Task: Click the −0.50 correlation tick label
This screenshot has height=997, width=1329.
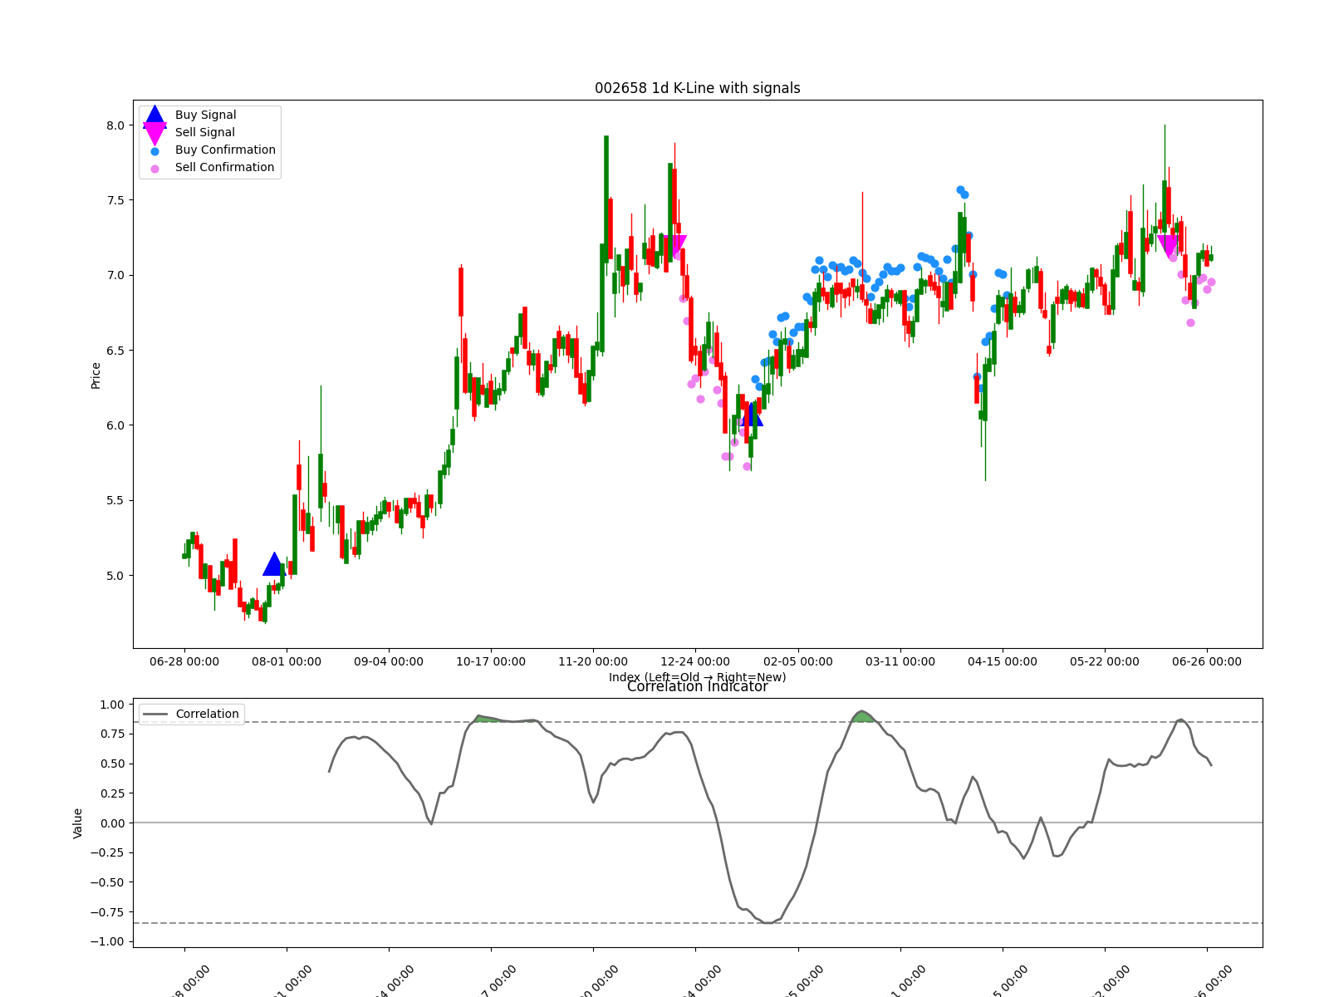Action: [x=107, y=882]
